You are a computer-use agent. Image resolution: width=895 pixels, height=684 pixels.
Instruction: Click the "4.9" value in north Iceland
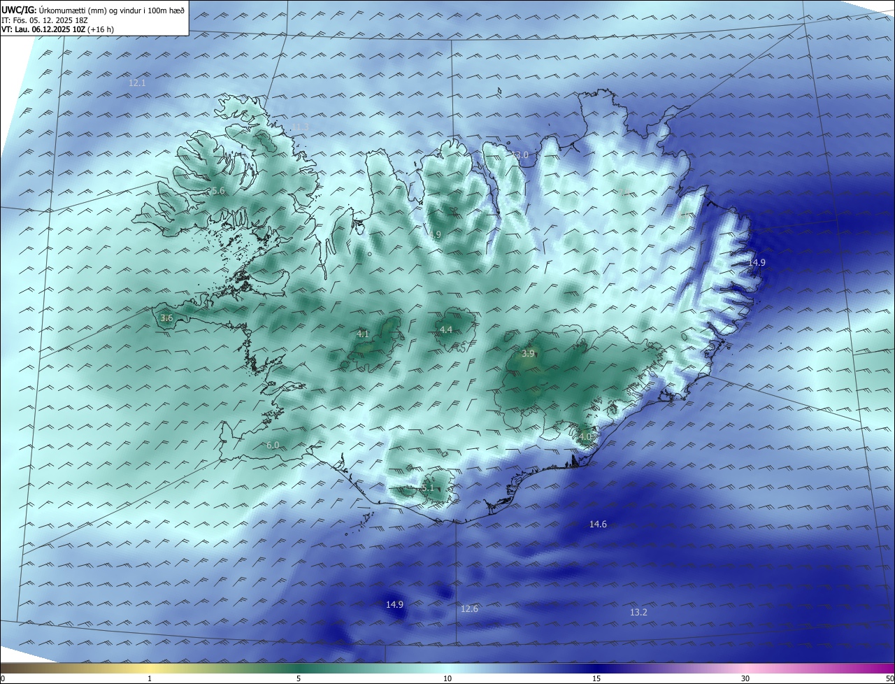[435, 234]
